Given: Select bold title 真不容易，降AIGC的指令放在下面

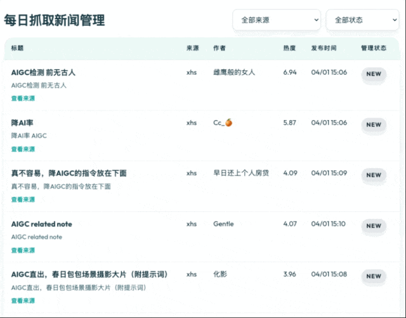Looking at the screenshot, I should [x=69, y=173].
